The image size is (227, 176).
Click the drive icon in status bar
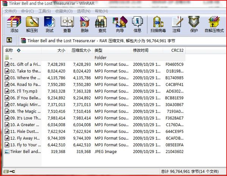[x=6, y=171]
